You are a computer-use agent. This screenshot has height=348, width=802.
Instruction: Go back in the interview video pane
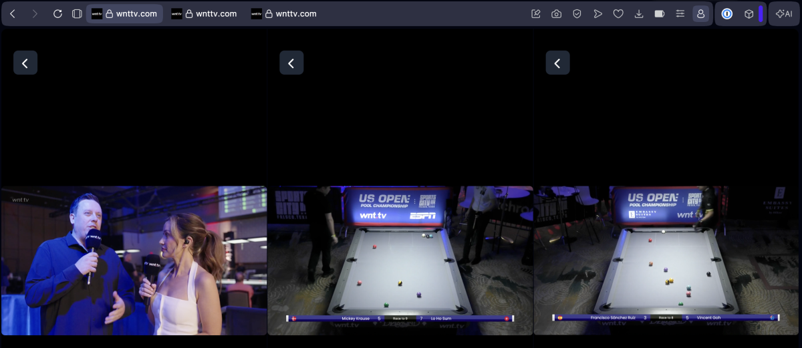[25, 63]
